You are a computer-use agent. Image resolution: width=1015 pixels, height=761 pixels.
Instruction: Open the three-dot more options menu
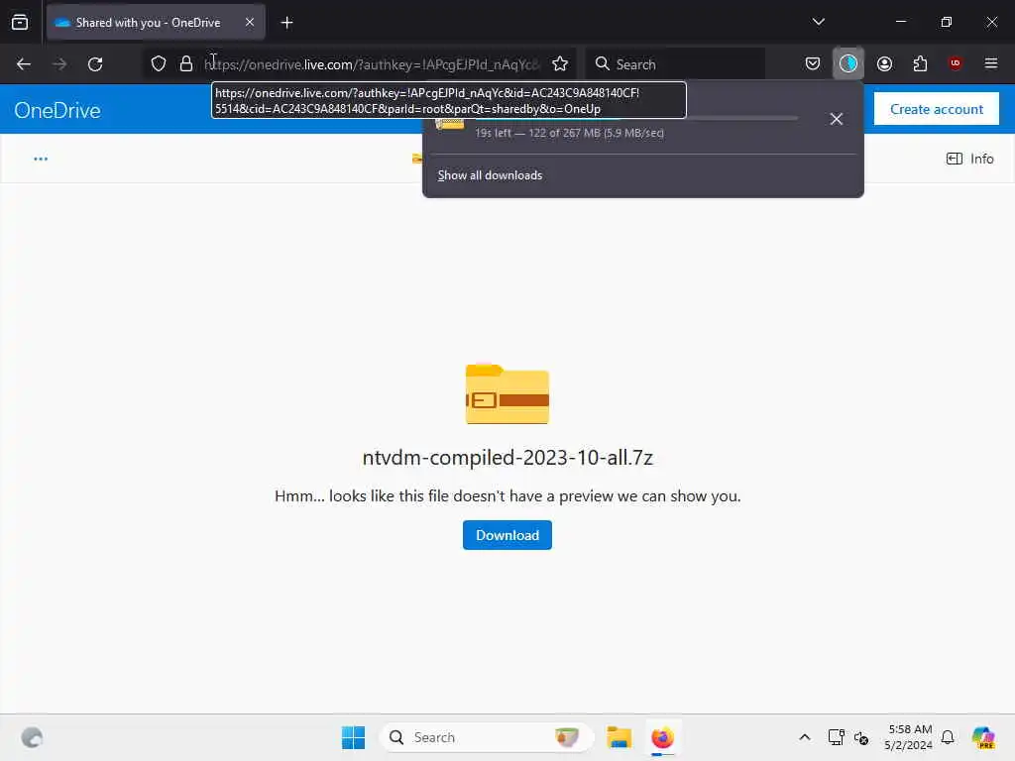41,159
